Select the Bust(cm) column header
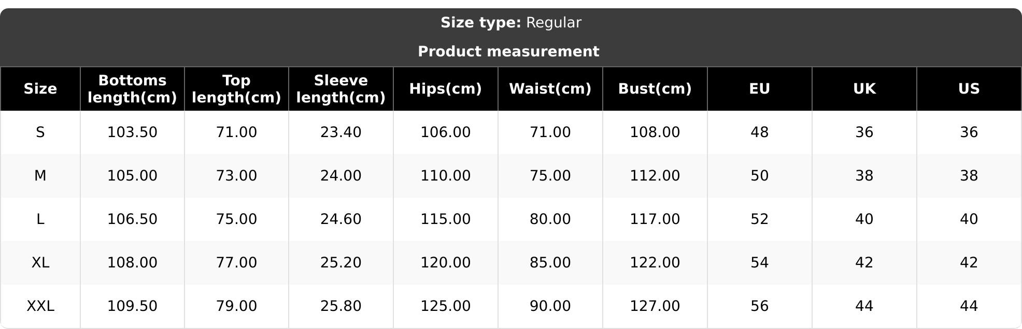Image resolution: width=1022 pixels, height=329 pixels. click(x=655, y=89)
